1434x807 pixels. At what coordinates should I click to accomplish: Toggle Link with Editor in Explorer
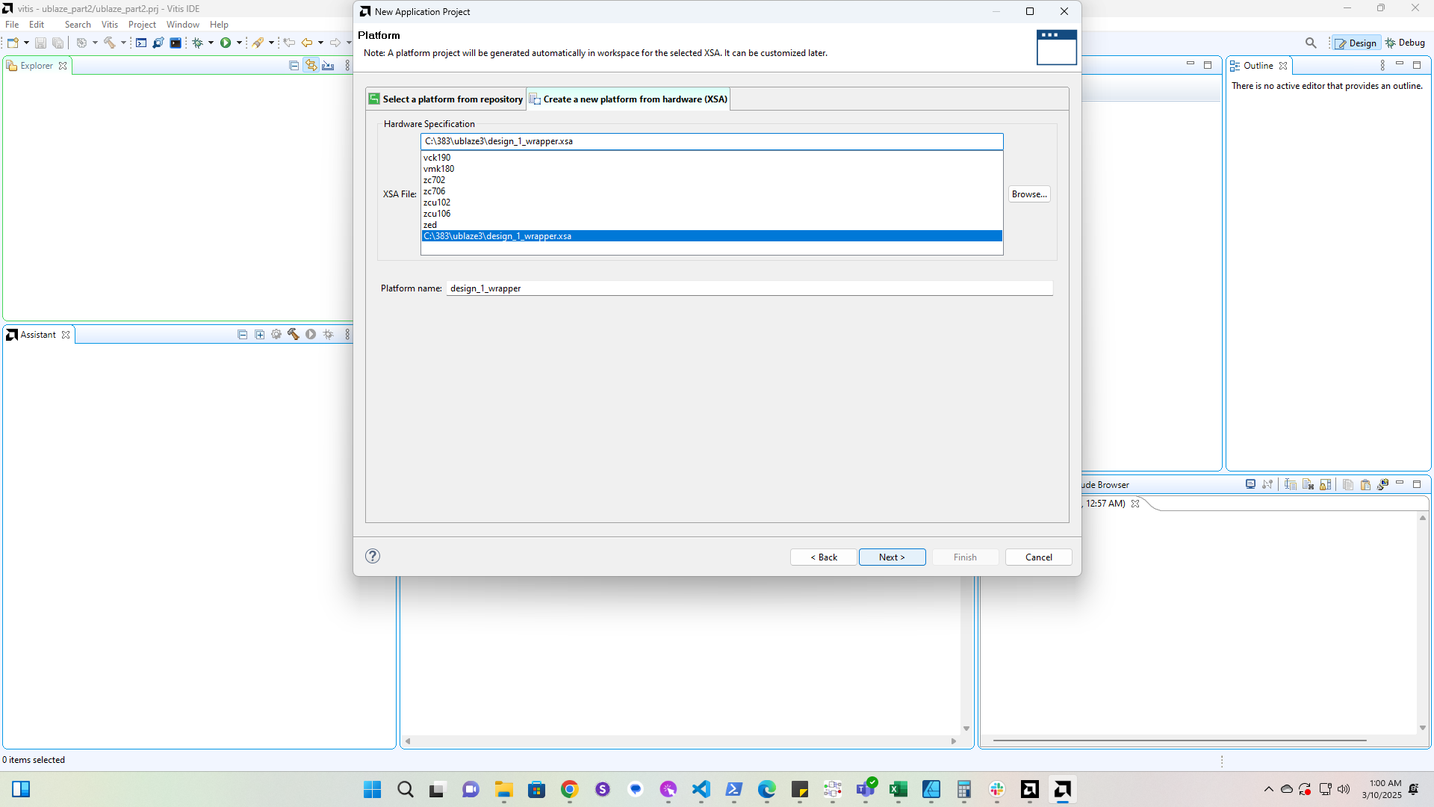(x=311, y=66)
